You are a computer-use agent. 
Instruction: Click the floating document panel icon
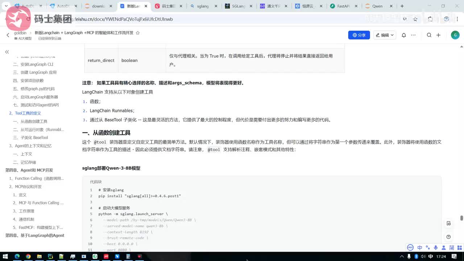(x=449, y=223)
